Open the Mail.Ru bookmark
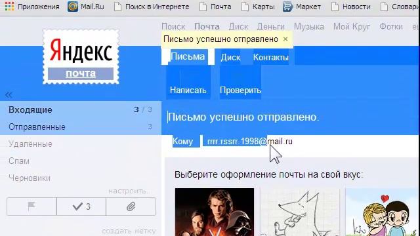 coord(86,7)
